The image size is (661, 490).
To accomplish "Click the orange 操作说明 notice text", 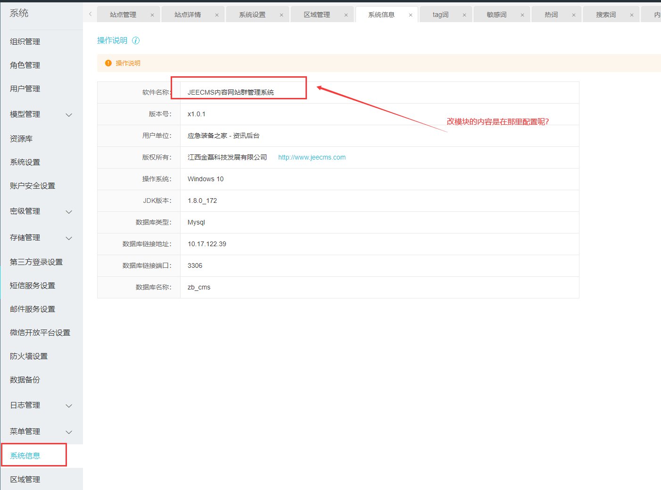I will pos(128,63).
